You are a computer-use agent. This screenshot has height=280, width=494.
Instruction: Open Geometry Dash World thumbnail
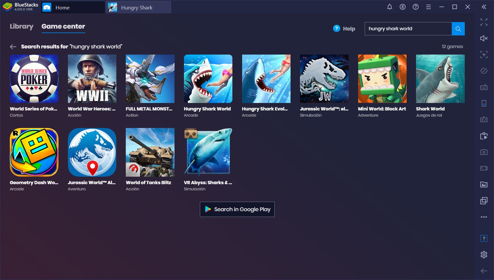[x=34, y=152]
